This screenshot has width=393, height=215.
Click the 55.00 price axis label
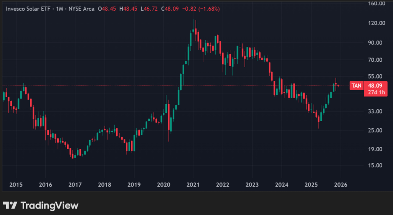point(376,76)
